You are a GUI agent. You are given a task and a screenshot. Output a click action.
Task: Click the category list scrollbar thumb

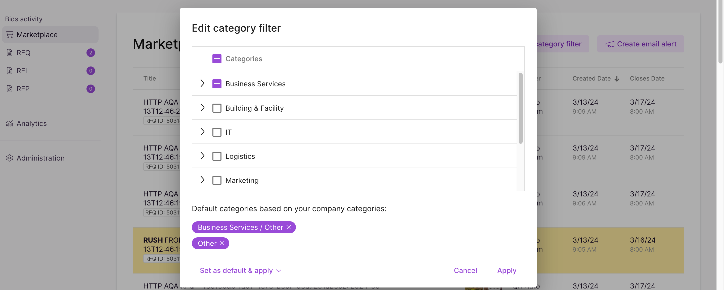point(520,108)
